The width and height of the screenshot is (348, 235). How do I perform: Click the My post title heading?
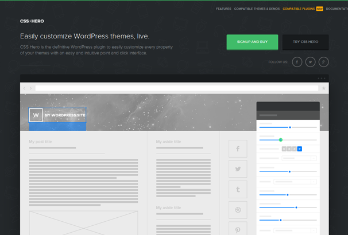[40, 142]
